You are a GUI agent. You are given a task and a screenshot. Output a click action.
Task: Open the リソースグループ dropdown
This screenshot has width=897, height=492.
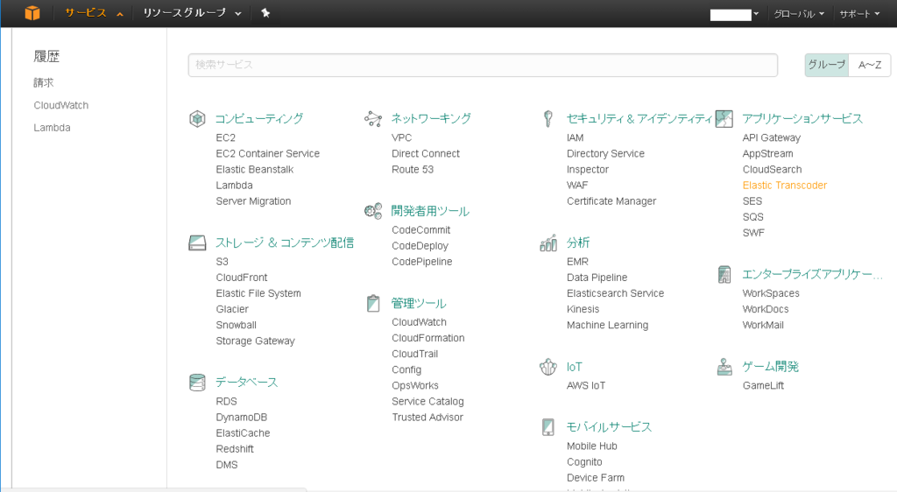click(192, 13)
